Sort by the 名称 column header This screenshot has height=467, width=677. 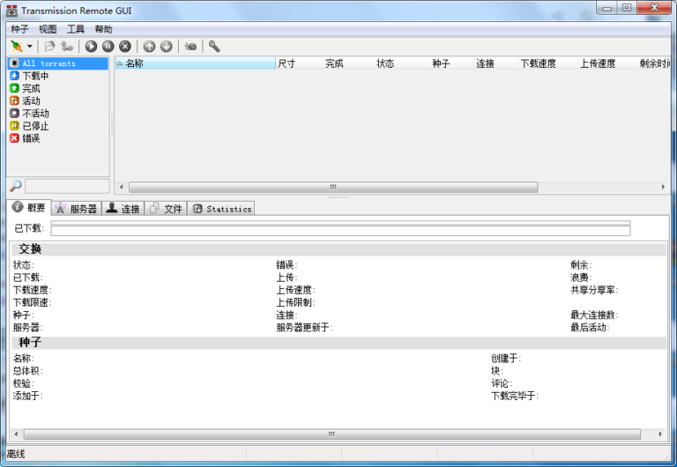[x=195, y=63]
